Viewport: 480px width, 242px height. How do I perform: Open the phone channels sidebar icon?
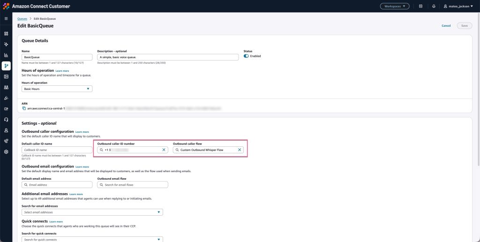pos(6,141)
